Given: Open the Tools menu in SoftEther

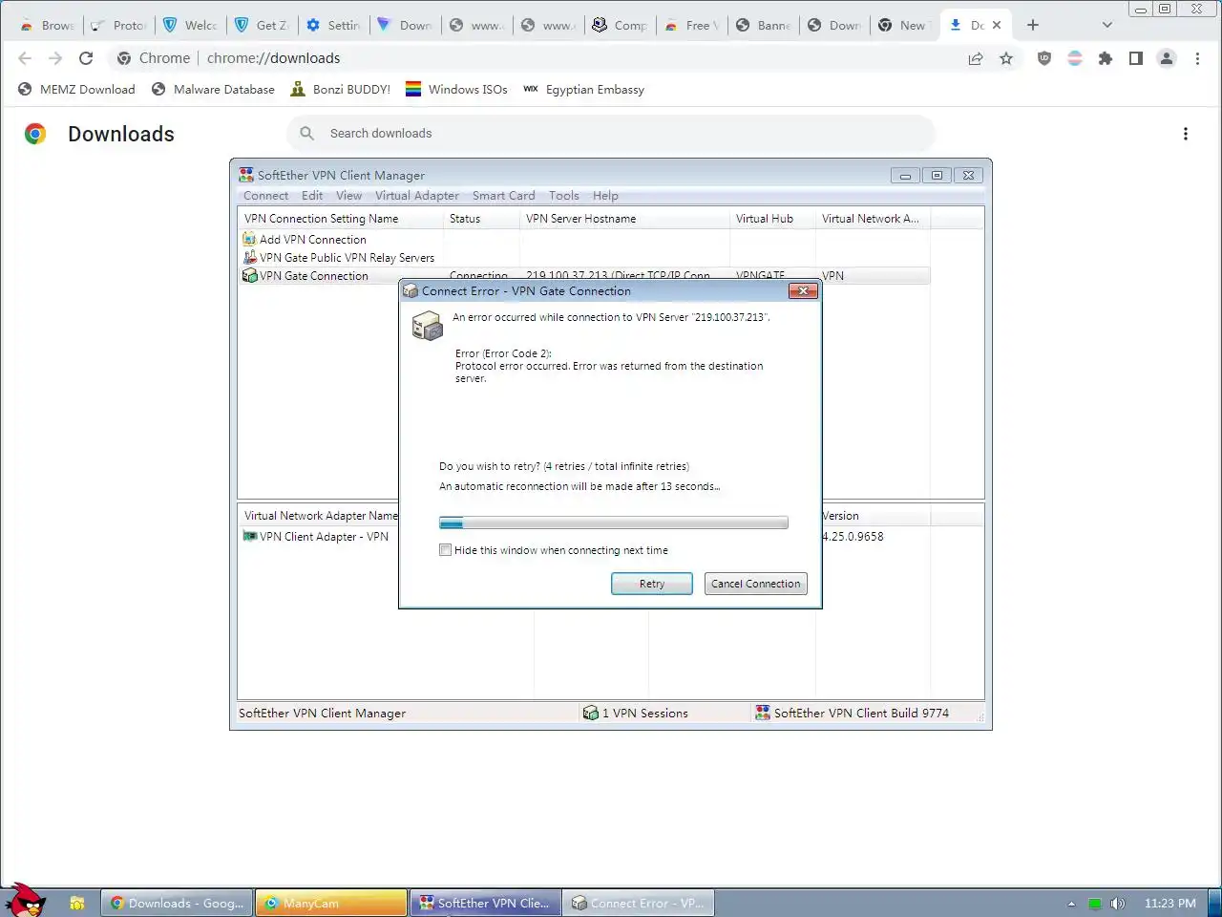Looking at the screenshot, I should (563, 196).
